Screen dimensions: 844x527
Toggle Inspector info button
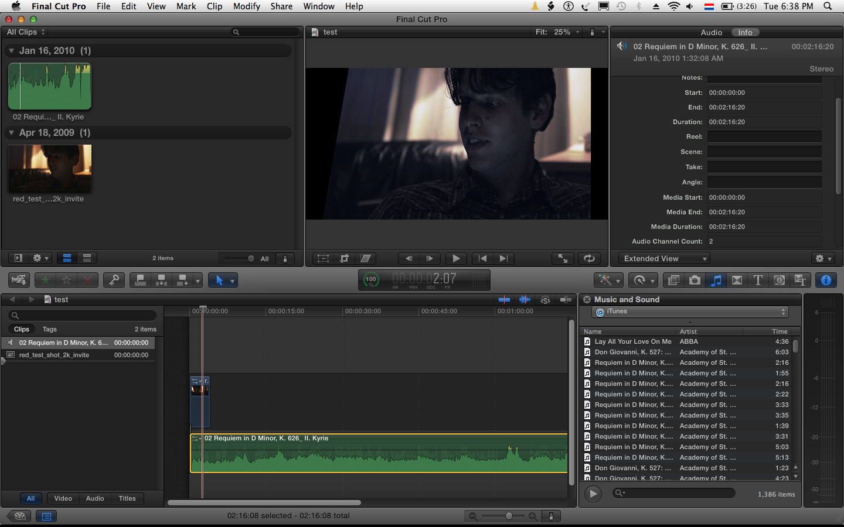[826, 280]
